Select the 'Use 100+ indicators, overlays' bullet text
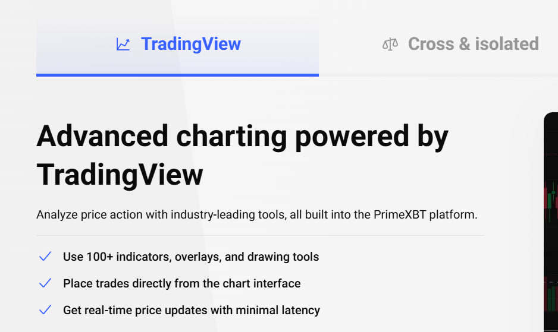This screenshot has height=332, width=558. (190, 257)
